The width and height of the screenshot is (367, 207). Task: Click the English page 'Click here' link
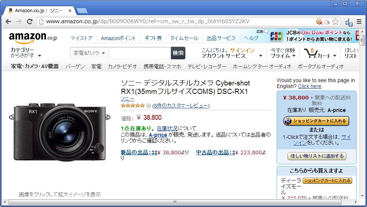click(x=310, y=86)
